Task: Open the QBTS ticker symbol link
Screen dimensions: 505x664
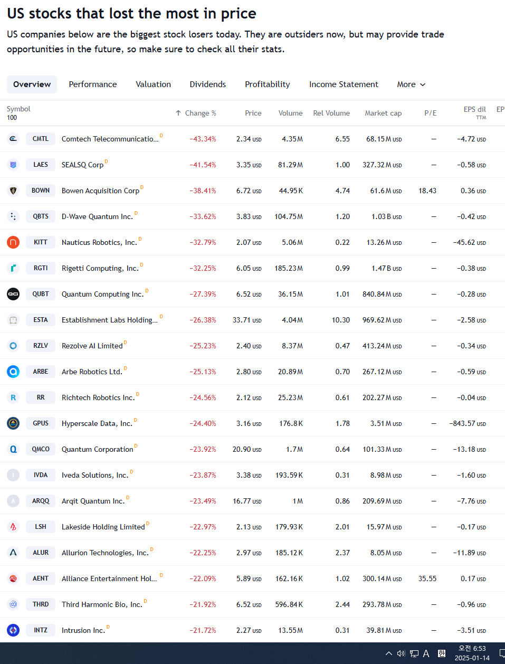Action: pyautogui.click(x=41, y=216)
